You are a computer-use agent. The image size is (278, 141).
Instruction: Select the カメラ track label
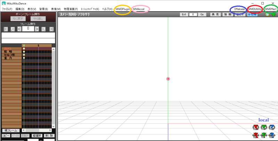pyautogui.click(x=11, y=49)
